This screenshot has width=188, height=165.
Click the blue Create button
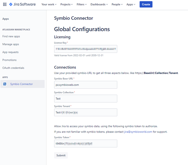[146, 4]
